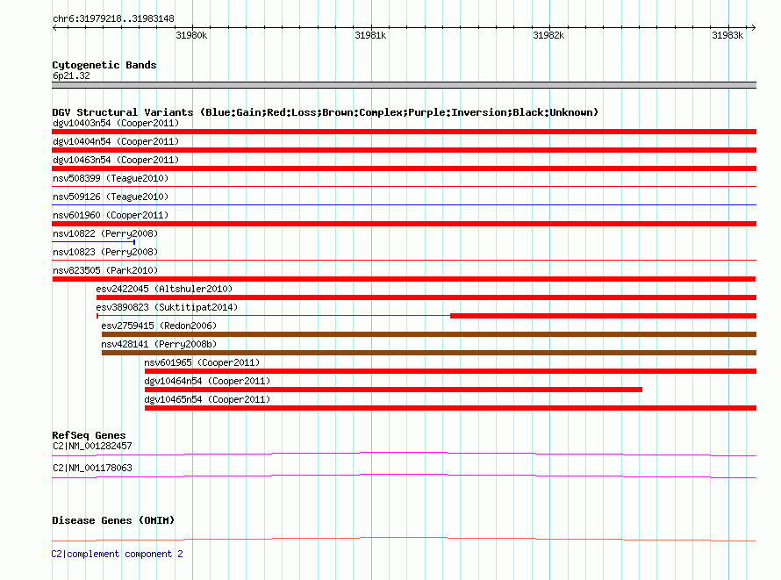Select the orange OMIM disease gene track line
Image resolution: width=781 pixels, height=580 pixels.
point(404,539)
